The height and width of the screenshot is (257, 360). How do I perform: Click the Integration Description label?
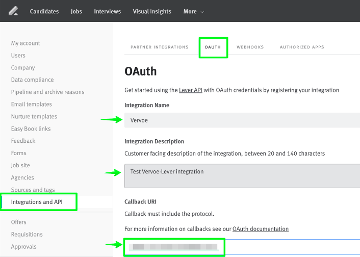coord(154,141)
